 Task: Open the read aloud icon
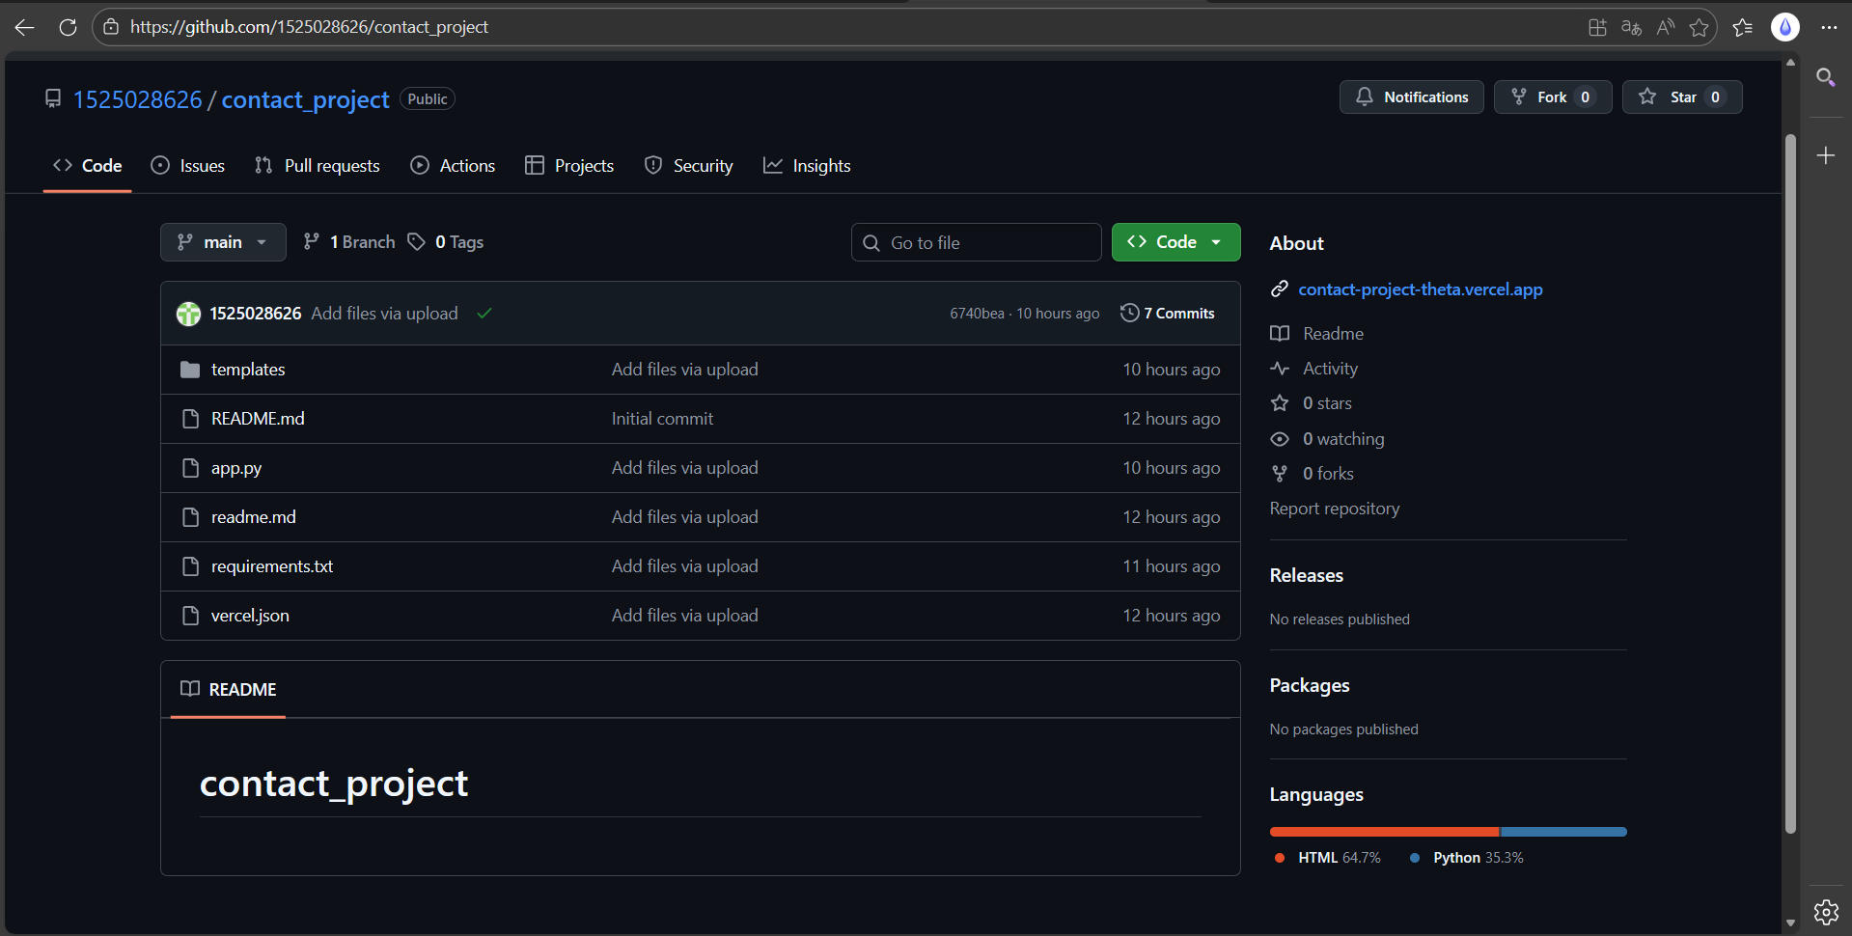1665,27
